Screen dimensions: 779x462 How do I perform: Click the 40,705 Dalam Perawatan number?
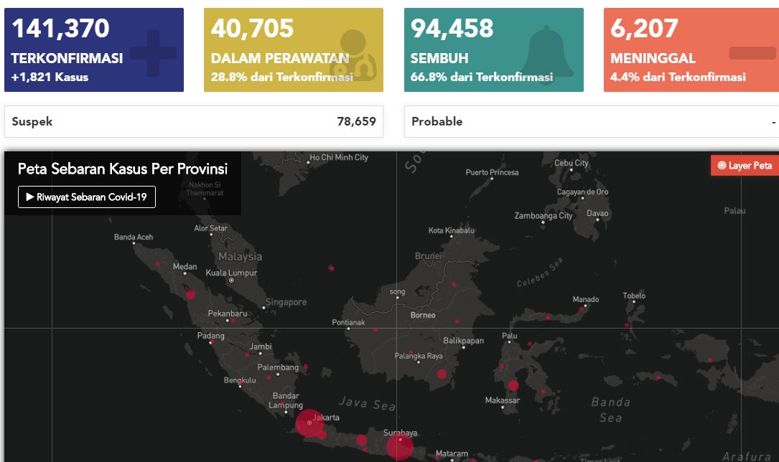pos(253,29)
